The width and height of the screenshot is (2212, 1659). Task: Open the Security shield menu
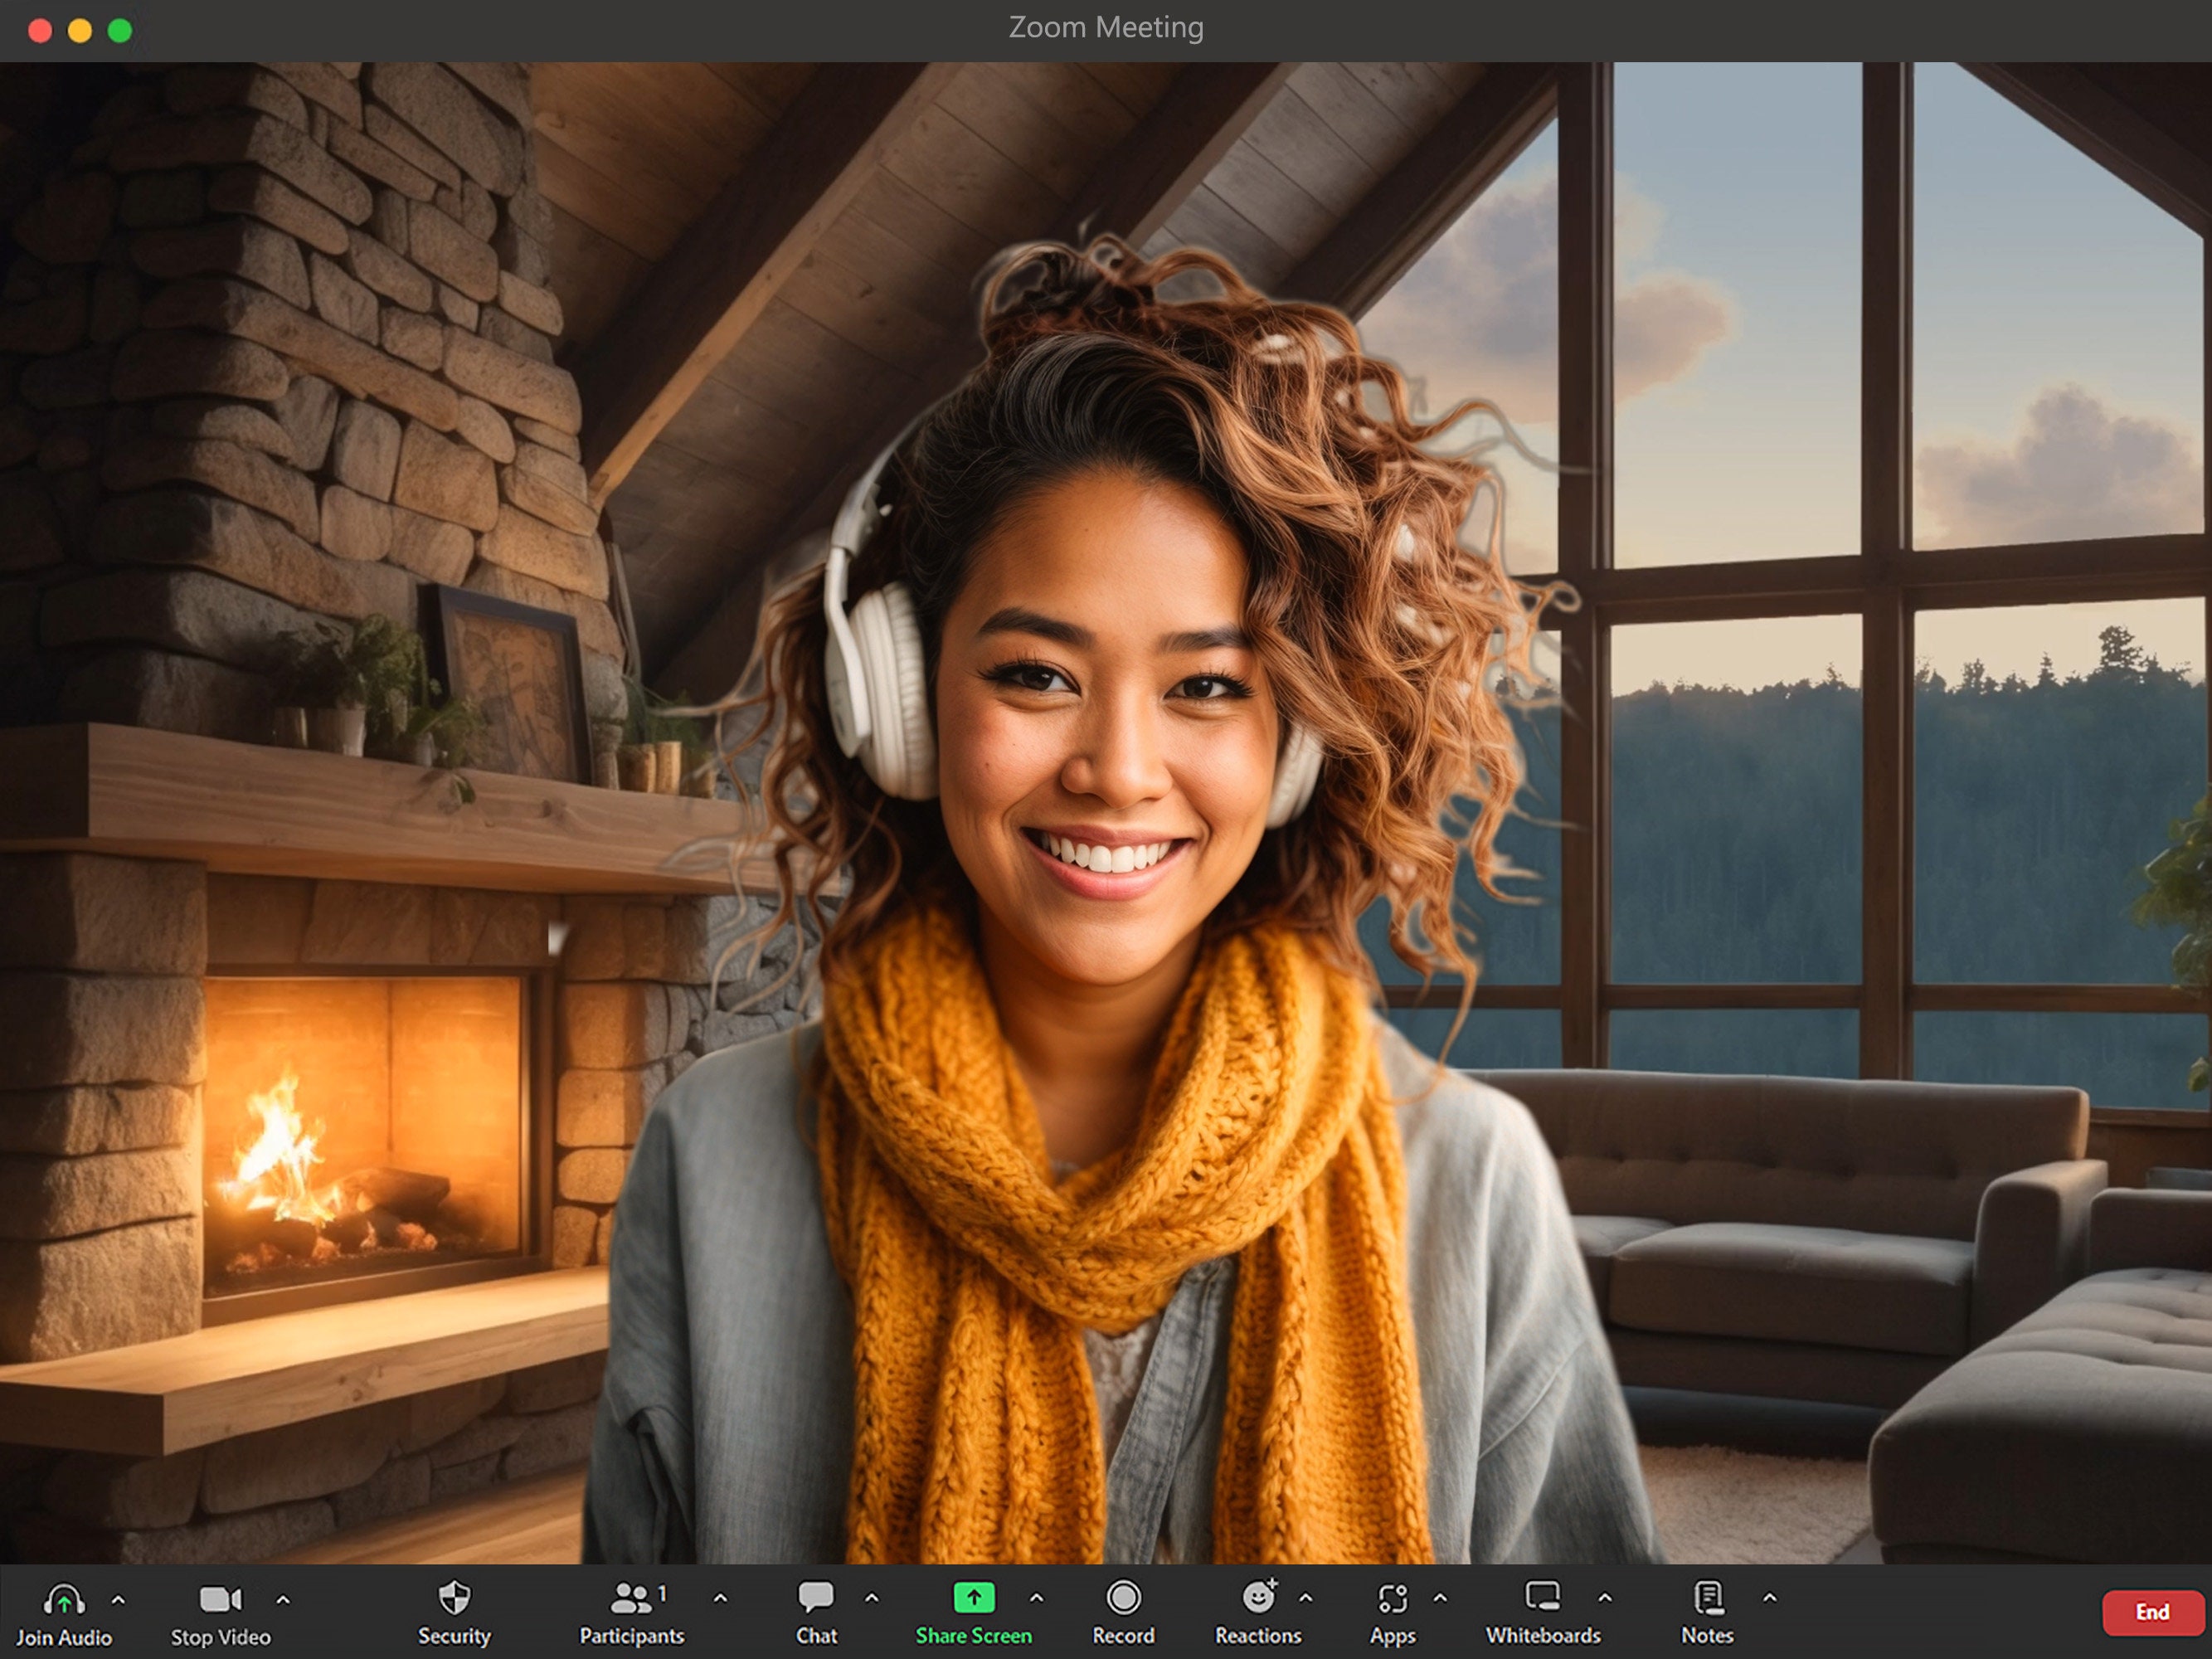(455, 1600)
